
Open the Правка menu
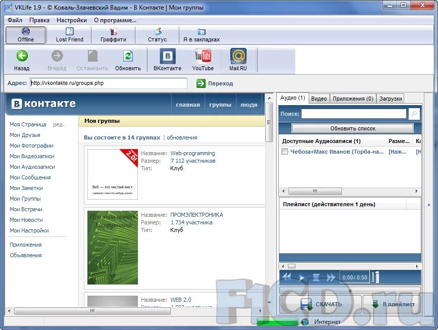39,20
